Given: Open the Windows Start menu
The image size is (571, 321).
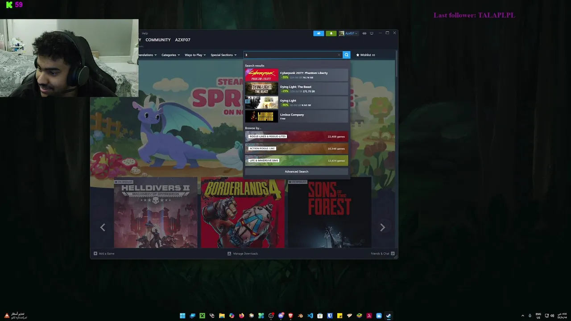Looking at the screenshot, I should 182,316.
